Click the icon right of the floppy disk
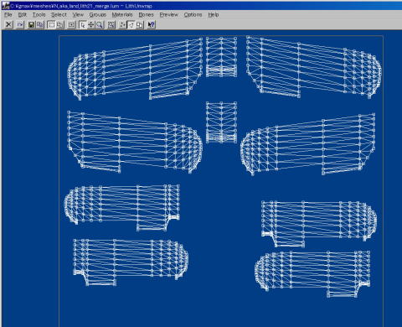This screenshot has height=327, width=402. (39, 25)
